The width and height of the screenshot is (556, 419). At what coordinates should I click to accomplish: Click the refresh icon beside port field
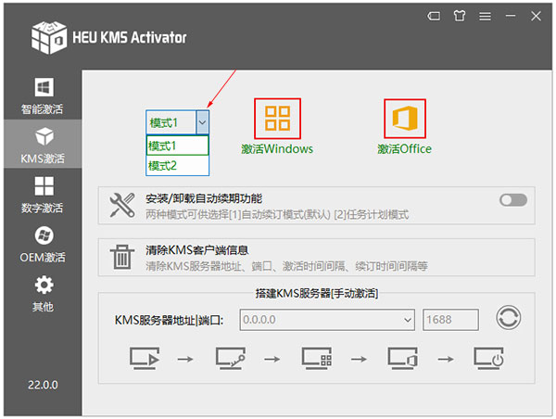click(x=508, y=319)
